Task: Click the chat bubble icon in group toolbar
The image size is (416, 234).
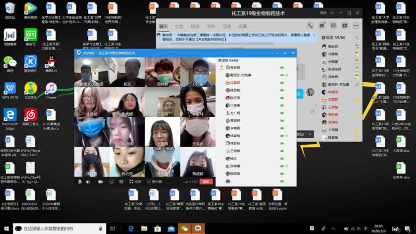Action: pos(345,26)
